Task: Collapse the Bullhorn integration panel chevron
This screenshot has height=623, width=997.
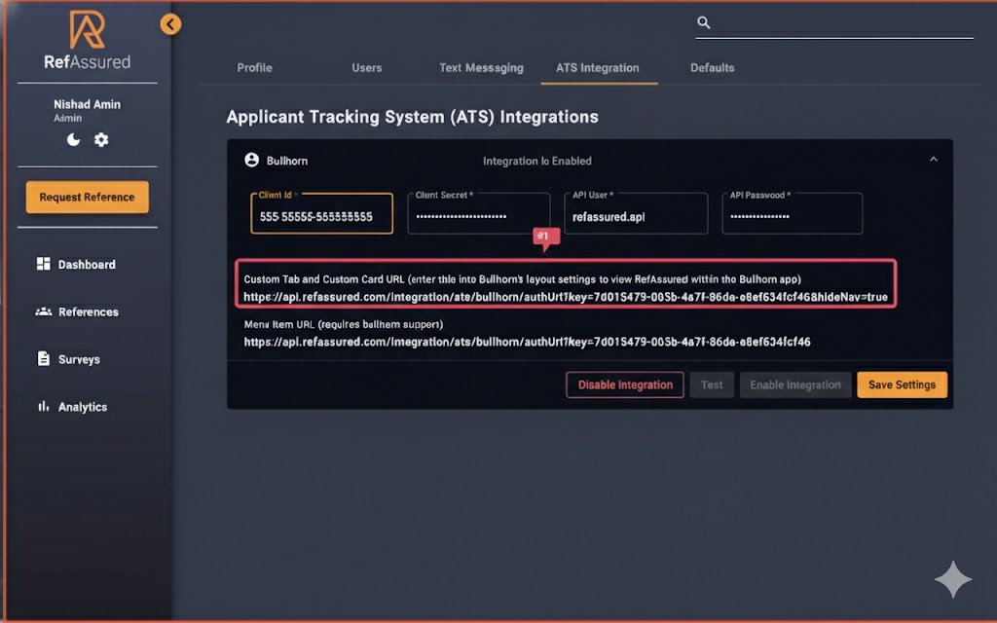Action: (x=934, y=160)
